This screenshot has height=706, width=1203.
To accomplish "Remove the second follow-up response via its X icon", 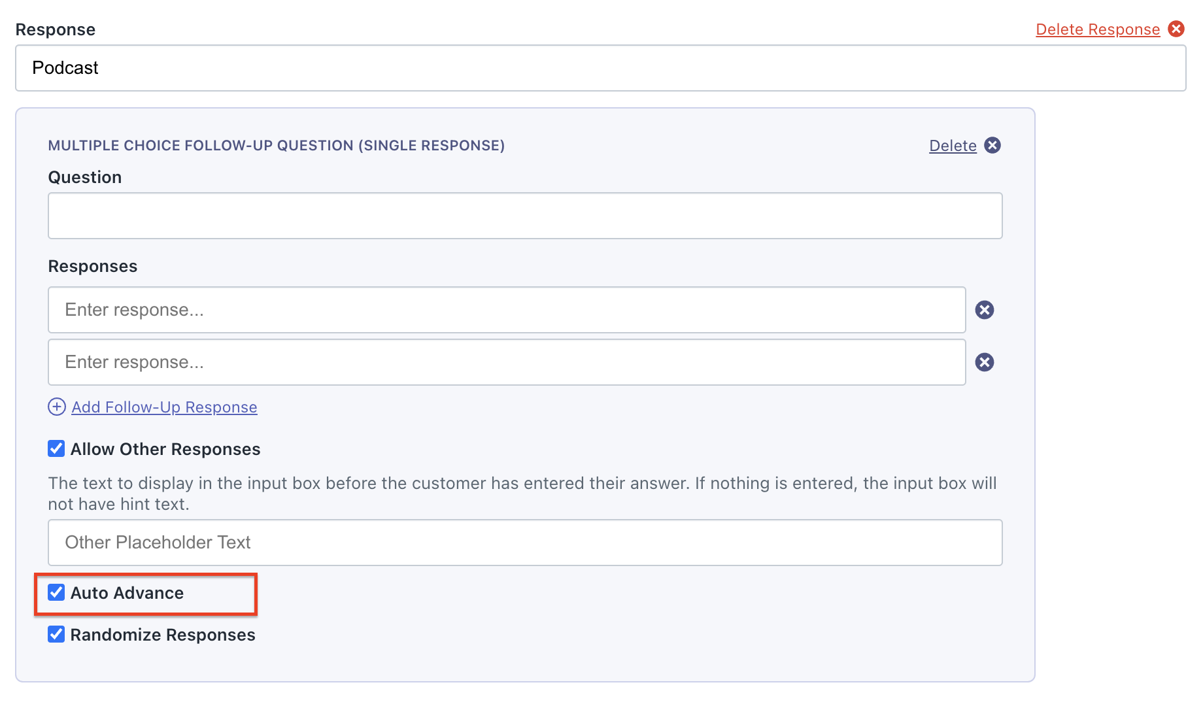I will point(985,362).
